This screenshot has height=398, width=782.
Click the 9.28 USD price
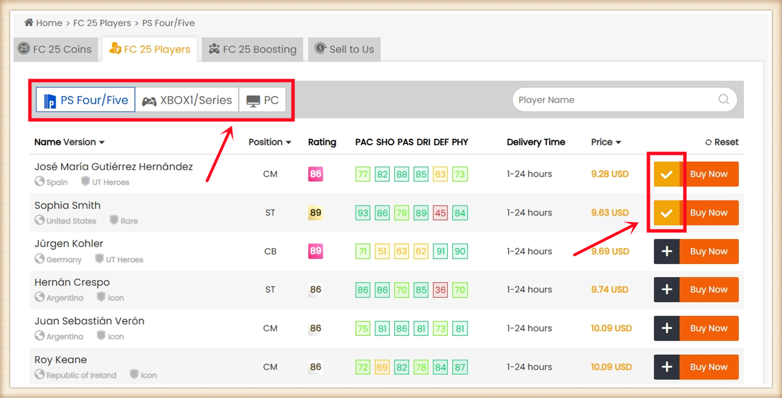pyautogui.click(x=609, y=174)
